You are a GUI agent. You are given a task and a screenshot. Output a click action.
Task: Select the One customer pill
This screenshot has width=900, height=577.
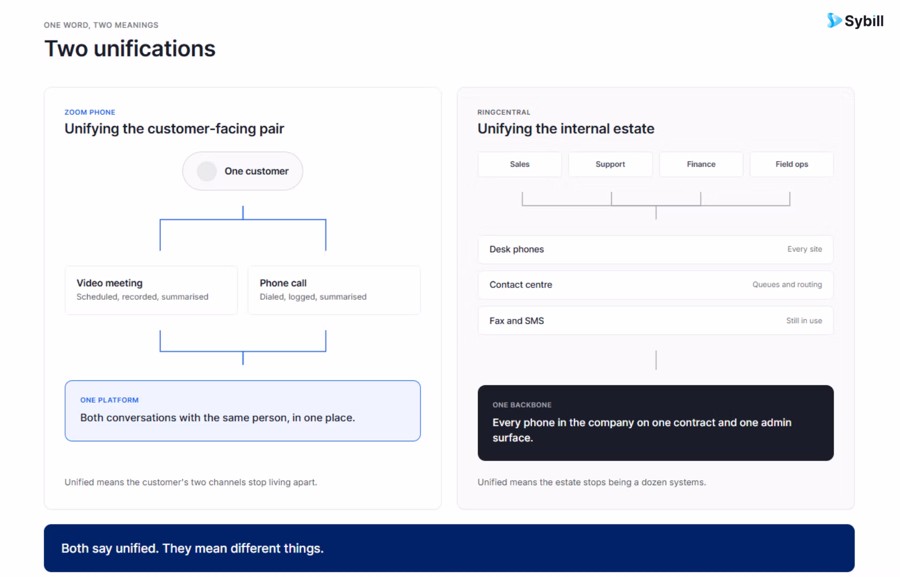click(x=243, y=171)
